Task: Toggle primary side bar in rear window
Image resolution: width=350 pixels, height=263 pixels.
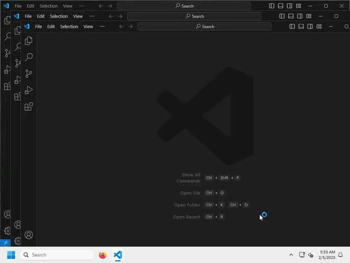Action: [x=271, y=6]
